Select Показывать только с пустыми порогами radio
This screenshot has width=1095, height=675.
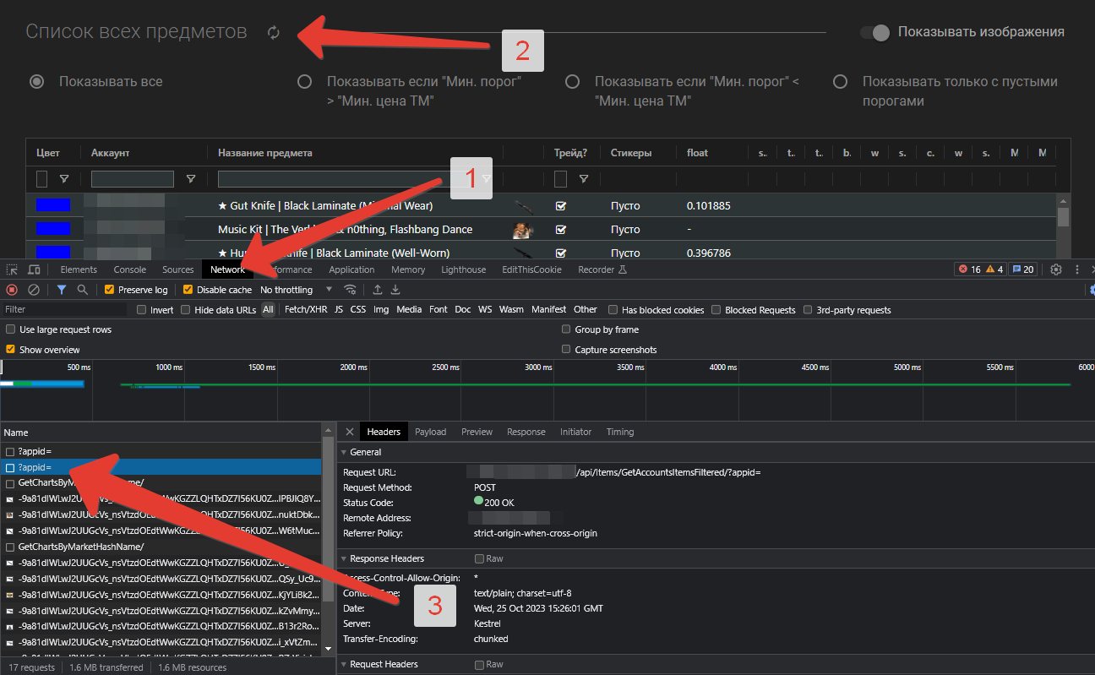[x=840, y=82]
